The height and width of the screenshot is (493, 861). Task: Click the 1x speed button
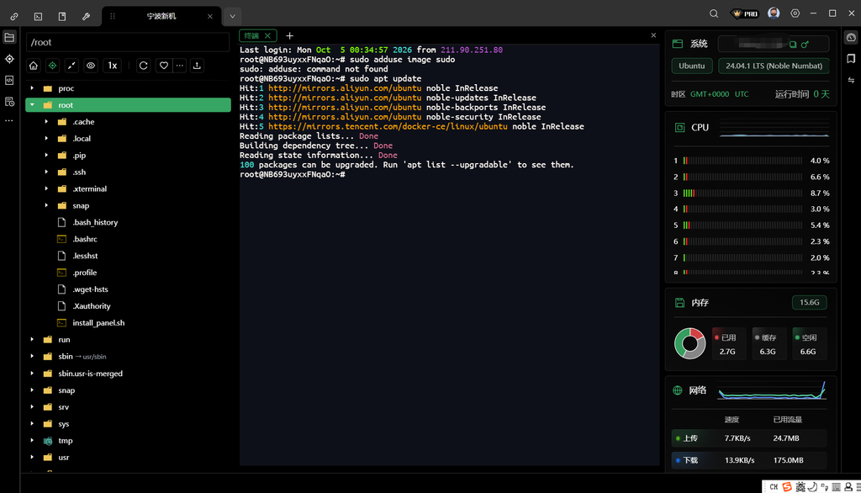pyautogui.click(x=112, y=66)
